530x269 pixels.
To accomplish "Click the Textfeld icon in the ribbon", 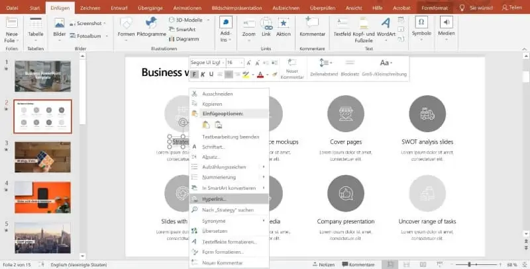I will click(342, 26).
